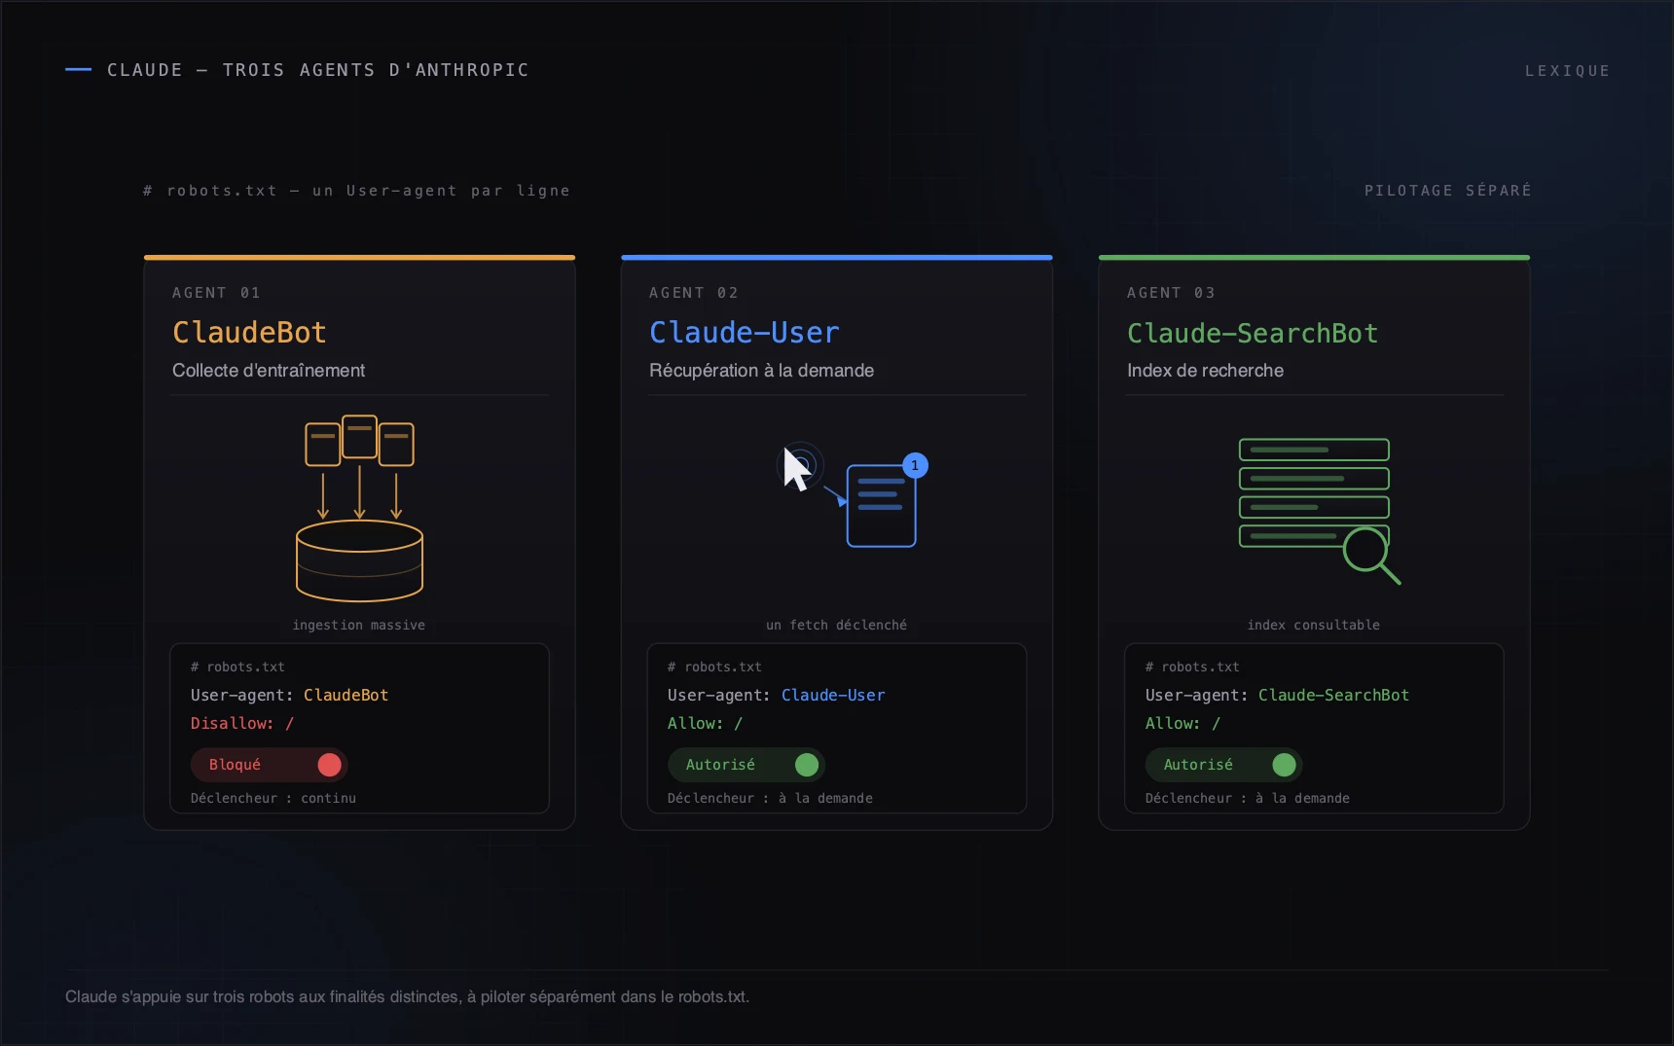Screen dimensions: 1674x1046
Task: Click the Claude-SearchBot card title
Action: [1253, 334]
